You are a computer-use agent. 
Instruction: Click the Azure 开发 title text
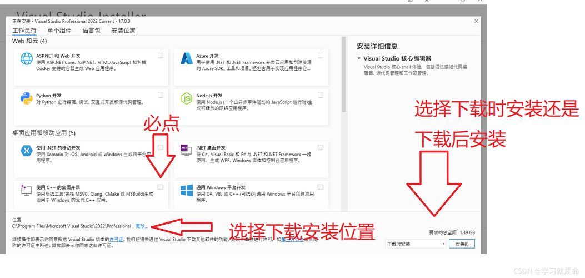[x=207, y=56]
